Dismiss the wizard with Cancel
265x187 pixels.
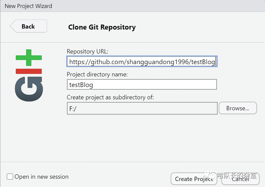pos(240,179)
